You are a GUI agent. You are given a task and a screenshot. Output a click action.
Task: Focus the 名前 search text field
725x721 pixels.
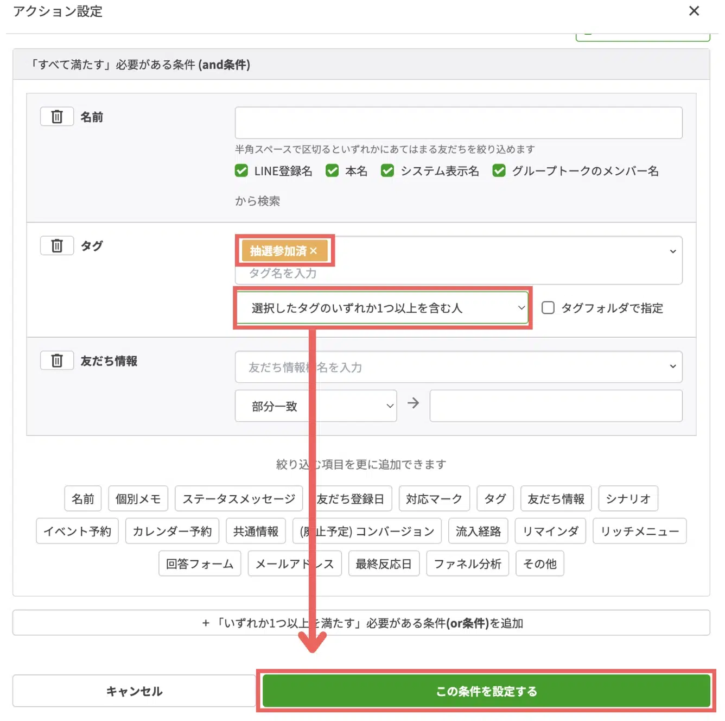coord(459,123)
